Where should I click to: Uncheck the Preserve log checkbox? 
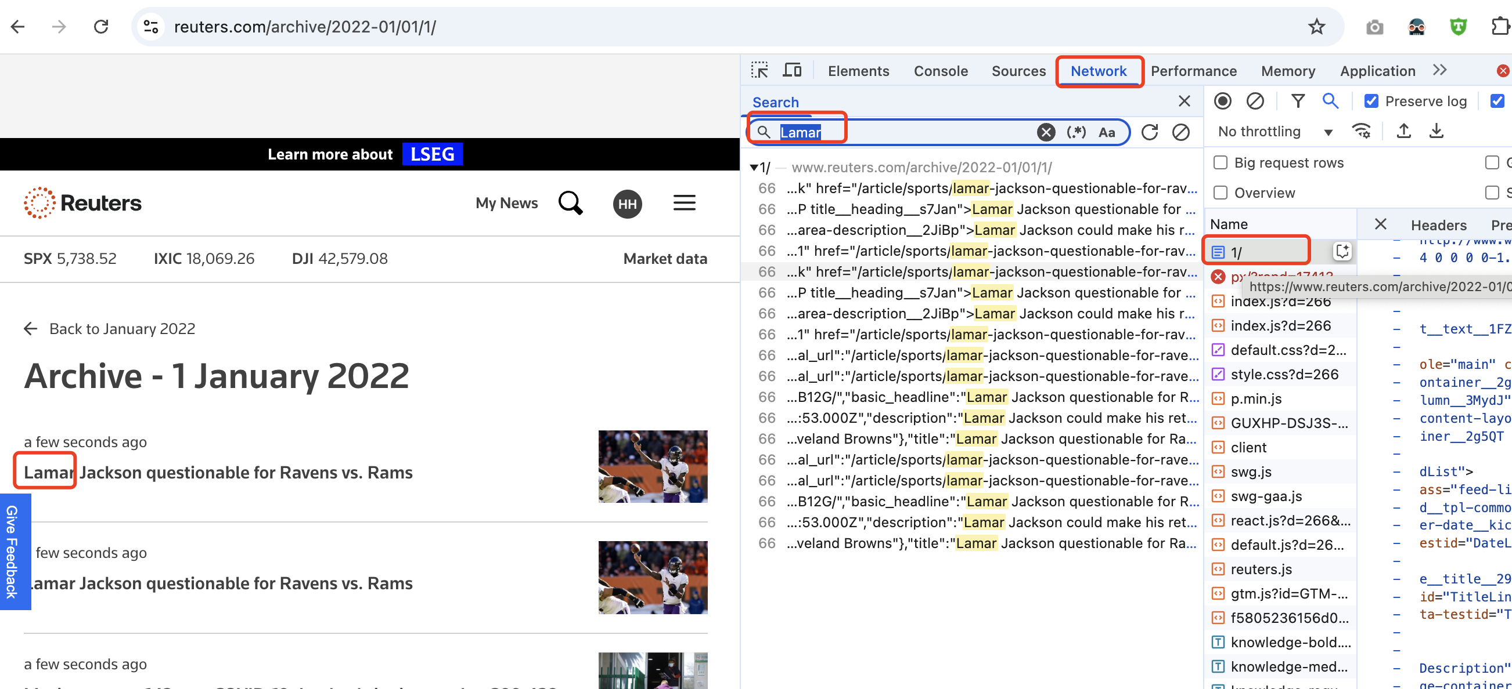(x=1371, y=101)
